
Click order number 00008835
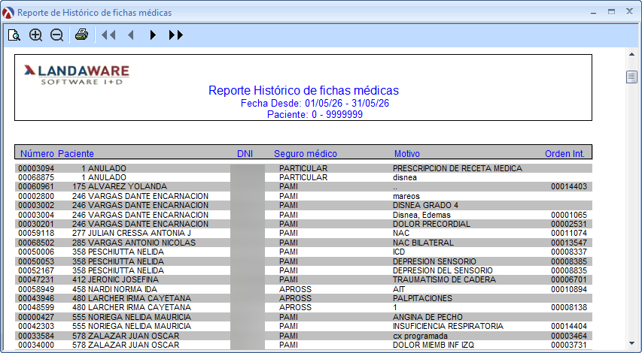click(x=569, y=270)
